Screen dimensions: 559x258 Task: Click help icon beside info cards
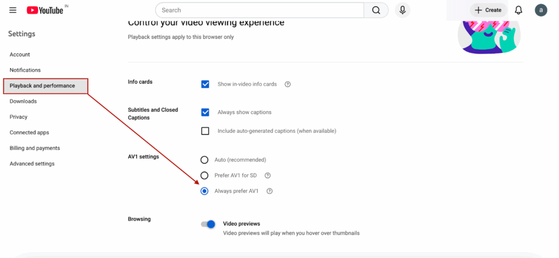click(288, 85)
